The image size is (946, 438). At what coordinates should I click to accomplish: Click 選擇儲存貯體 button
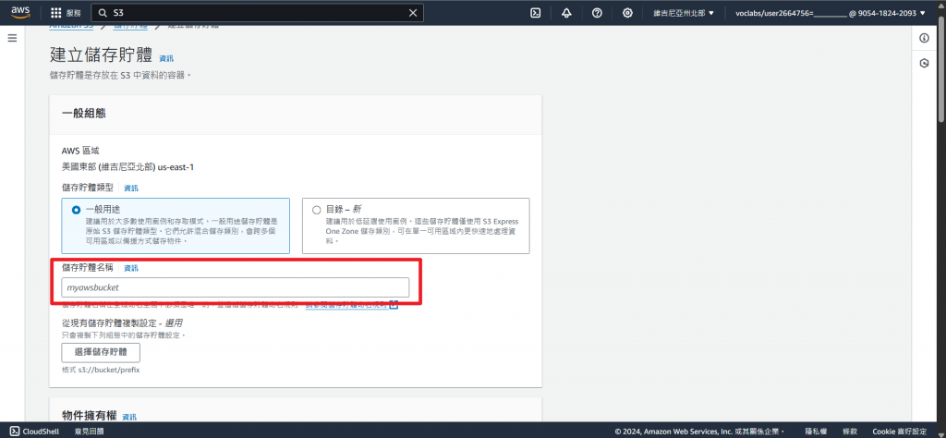[101, 352]
